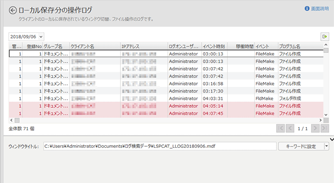Click the horizontal scrollbar right arrow
This screenshot has height=183, width=334.
pyautogui.click(x=320, y=120)
